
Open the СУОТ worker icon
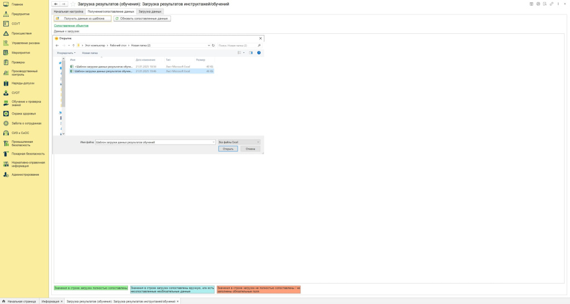(x=6, y=93)
